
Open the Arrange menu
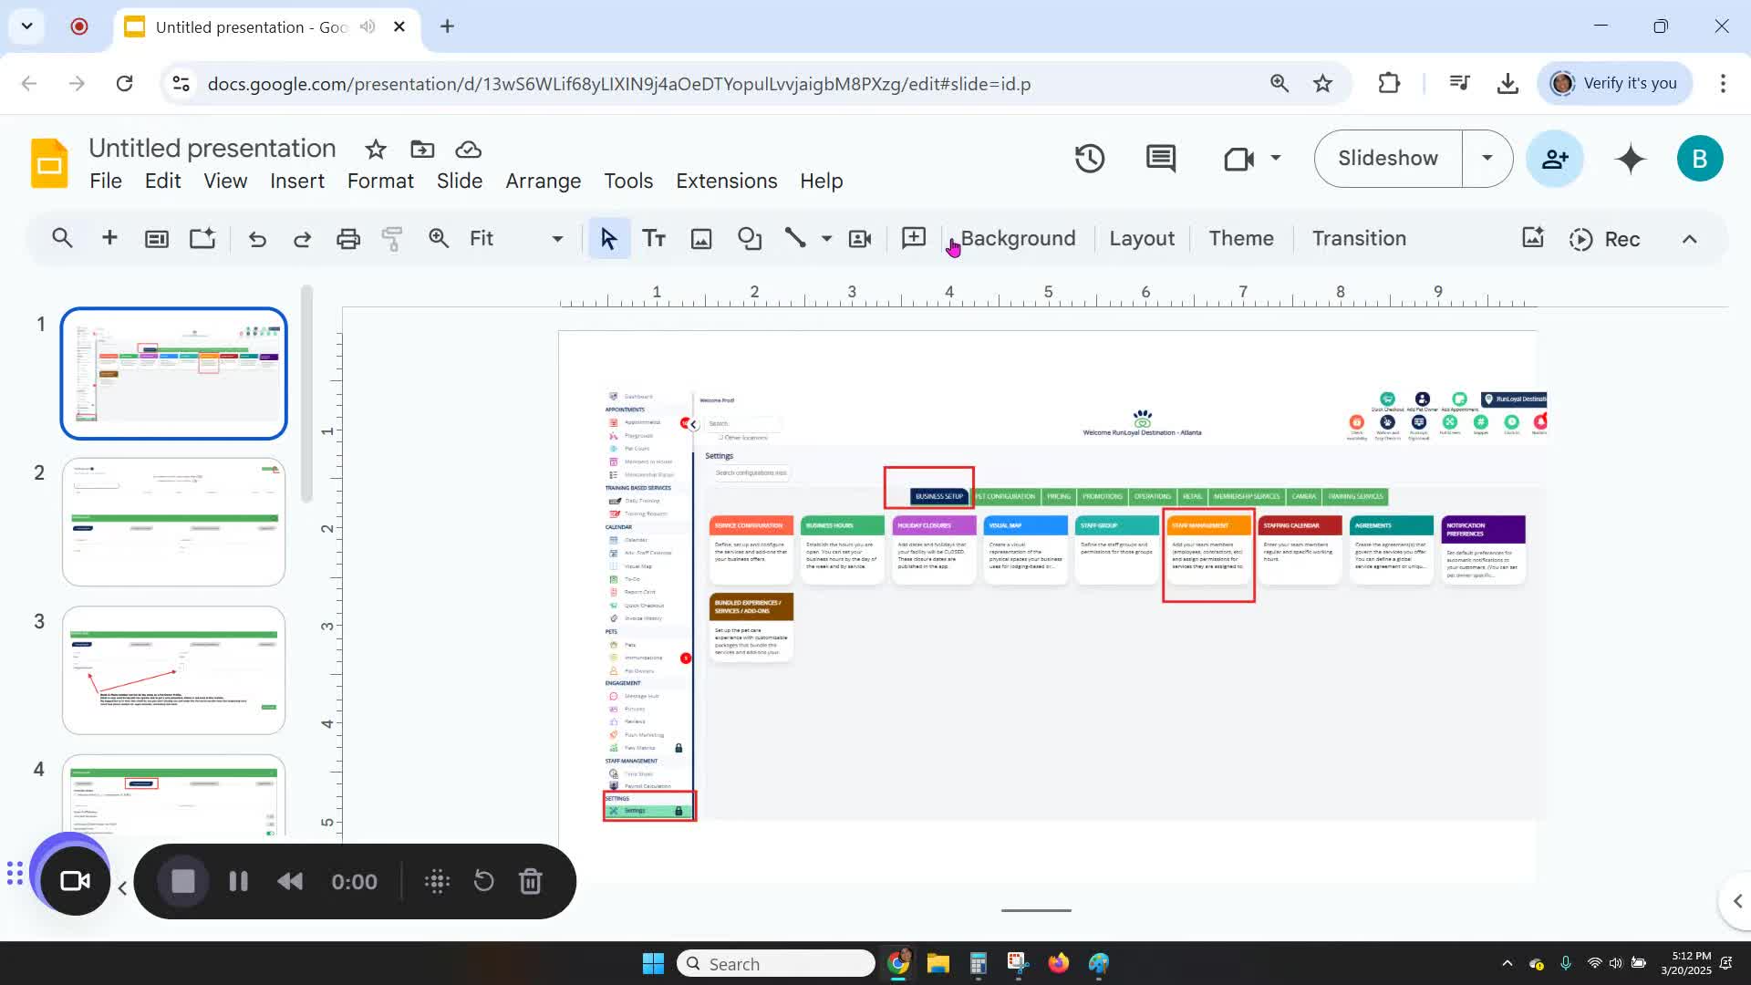[x=543, y=181]
